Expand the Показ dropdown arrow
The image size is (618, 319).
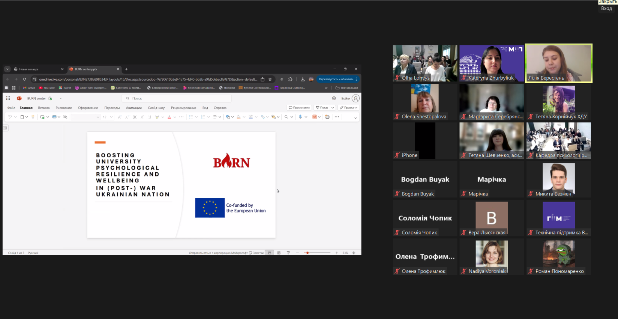(333, 108)
